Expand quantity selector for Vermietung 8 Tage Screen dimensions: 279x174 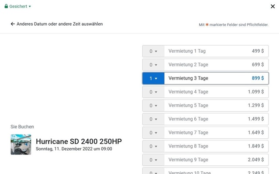153,147
